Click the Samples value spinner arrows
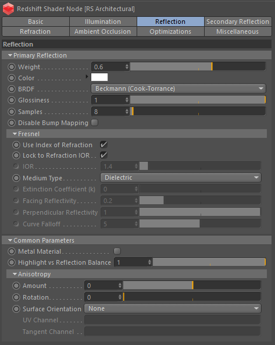This screenshot has height=345, width=275. [x=127, y=111]
